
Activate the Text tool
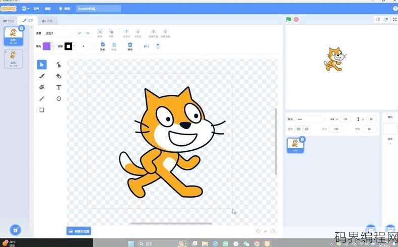point(58,87)
